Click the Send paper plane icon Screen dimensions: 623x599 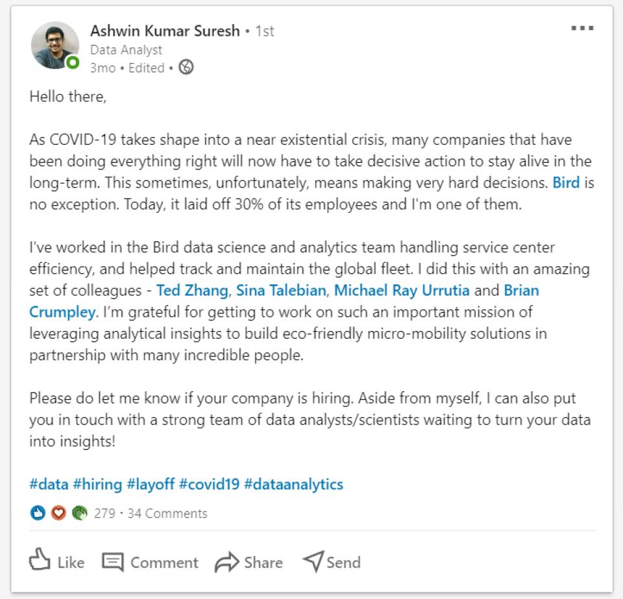click(313, 561)
